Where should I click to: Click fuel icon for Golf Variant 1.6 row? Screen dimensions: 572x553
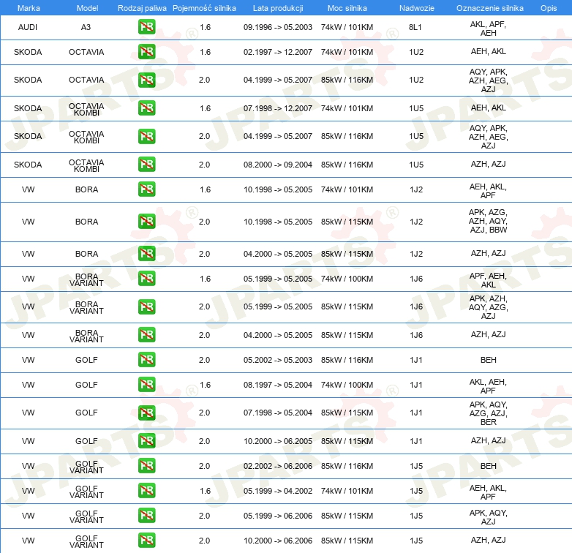146,491
